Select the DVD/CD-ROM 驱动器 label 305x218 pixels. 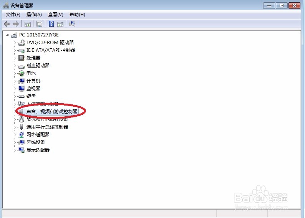pos(50,43)
